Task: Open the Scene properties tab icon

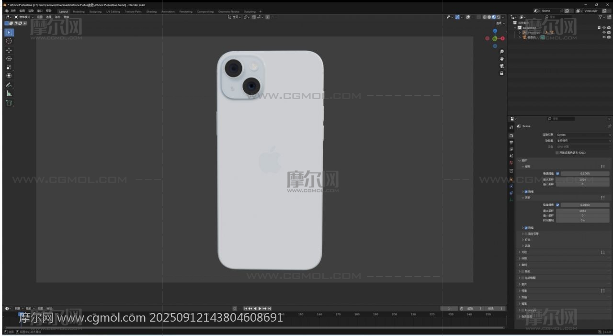Action: [511, 156]
